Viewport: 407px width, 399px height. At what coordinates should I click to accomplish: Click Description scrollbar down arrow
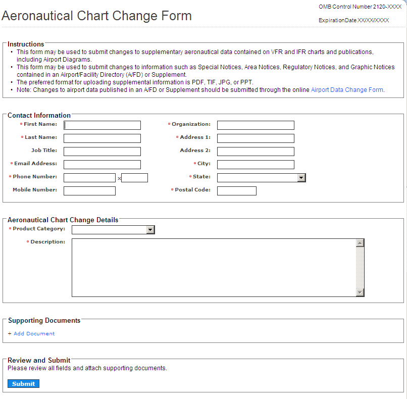point(360,292)
